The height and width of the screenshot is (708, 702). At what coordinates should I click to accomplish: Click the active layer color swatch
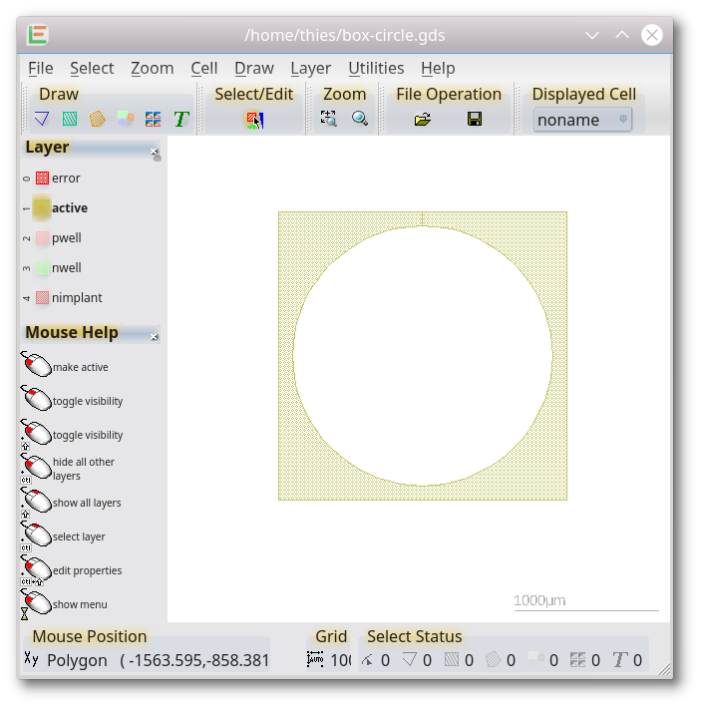click(x=42, y=208)
